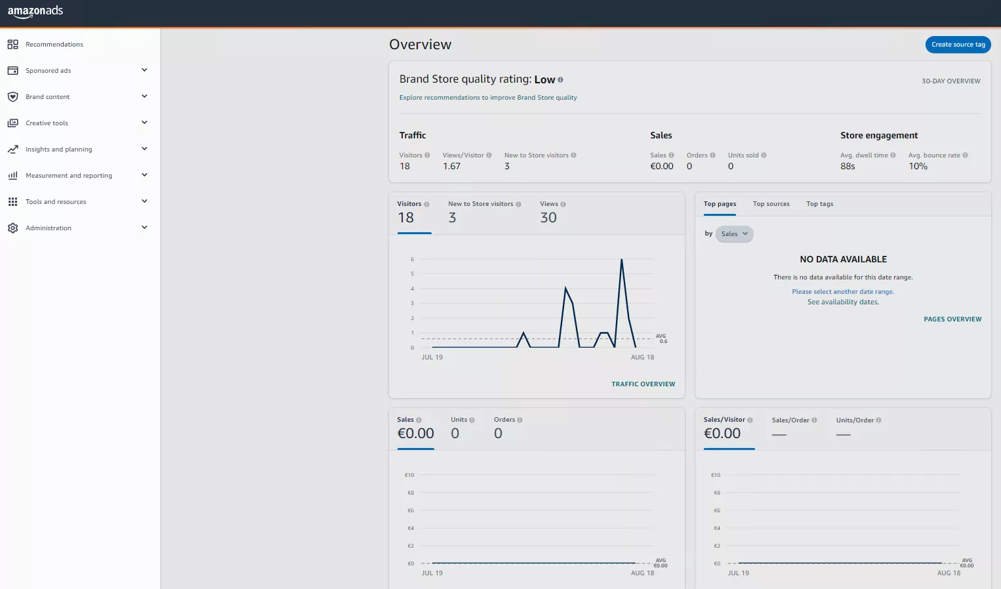Click 'Please select another date range' link

[x=843, y=292]
